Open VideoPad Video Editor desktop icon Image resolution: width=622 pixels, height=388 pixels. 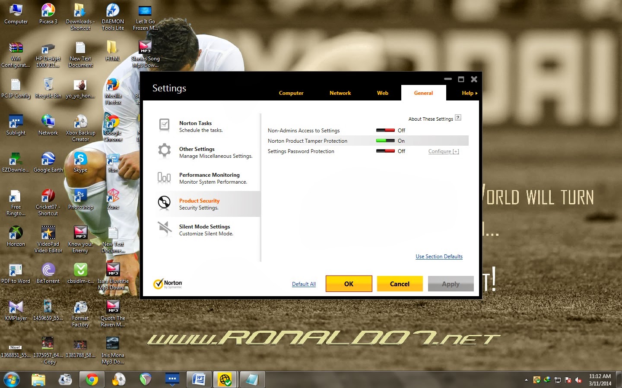coord(48,239)
